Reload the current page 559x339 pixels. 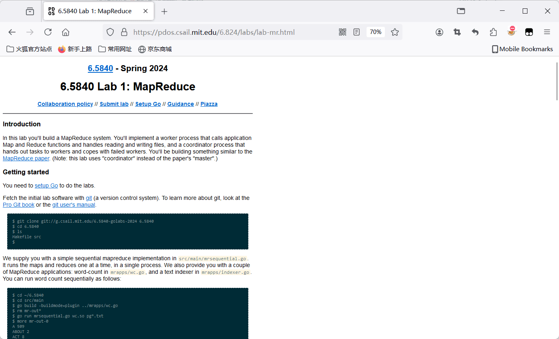48,32
